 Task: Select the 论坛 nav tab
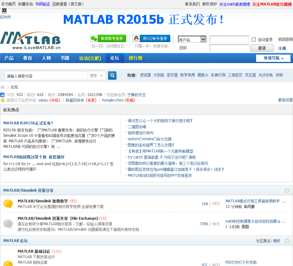coord(115,58)
